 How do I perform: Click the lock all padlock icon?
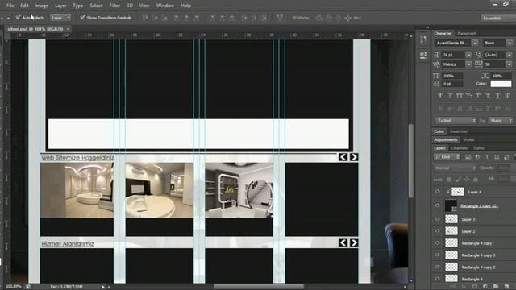tap(475, 180)
